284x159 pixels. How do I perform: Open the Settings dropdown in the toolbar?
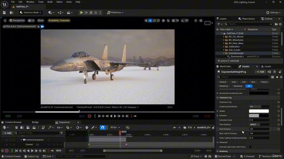273,12
